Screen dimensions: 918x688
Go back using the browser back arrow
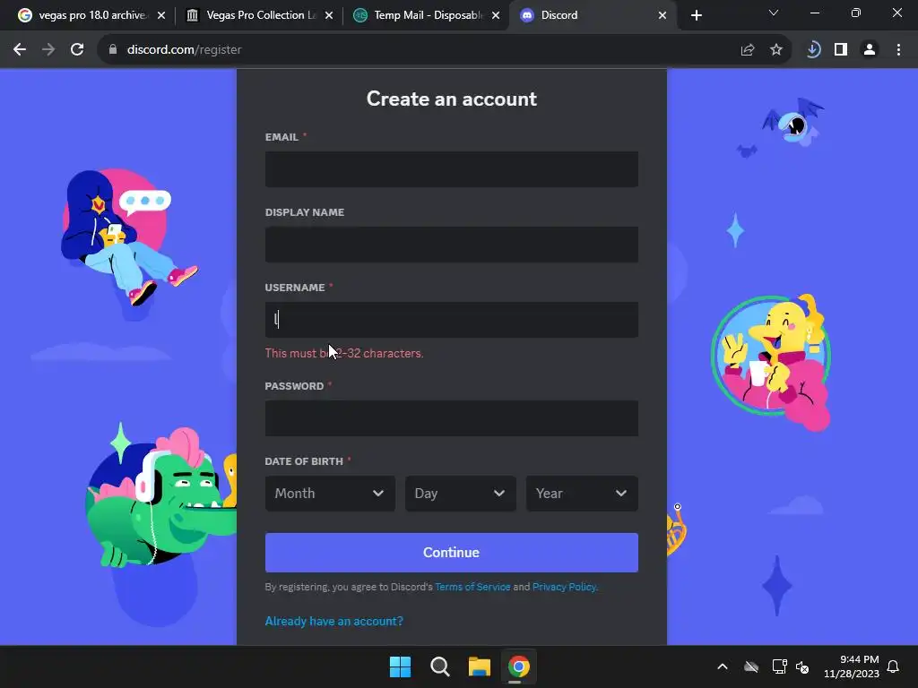[20, 50]
